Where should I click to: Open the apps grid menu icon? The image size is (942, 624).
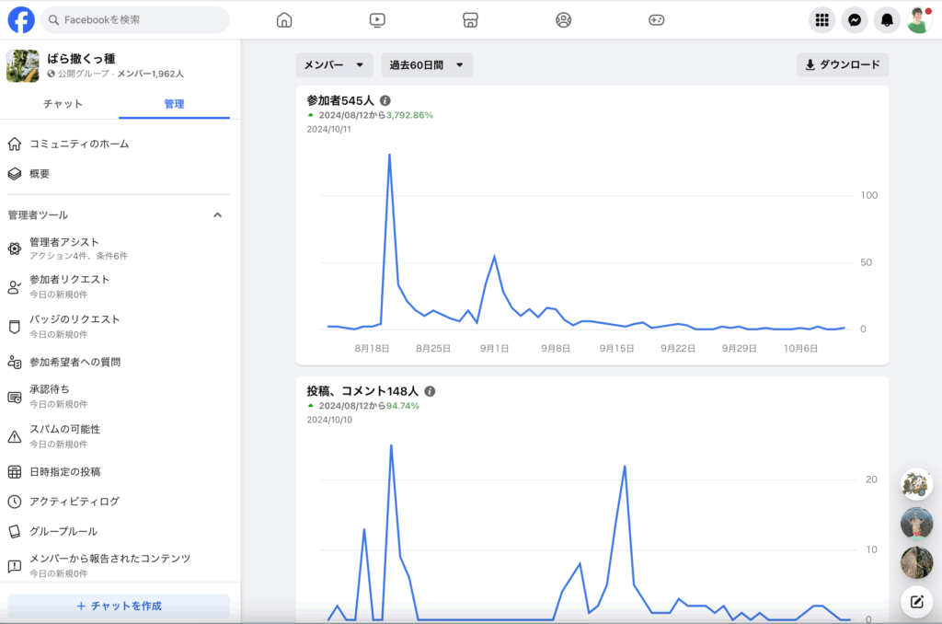point(822,20)
